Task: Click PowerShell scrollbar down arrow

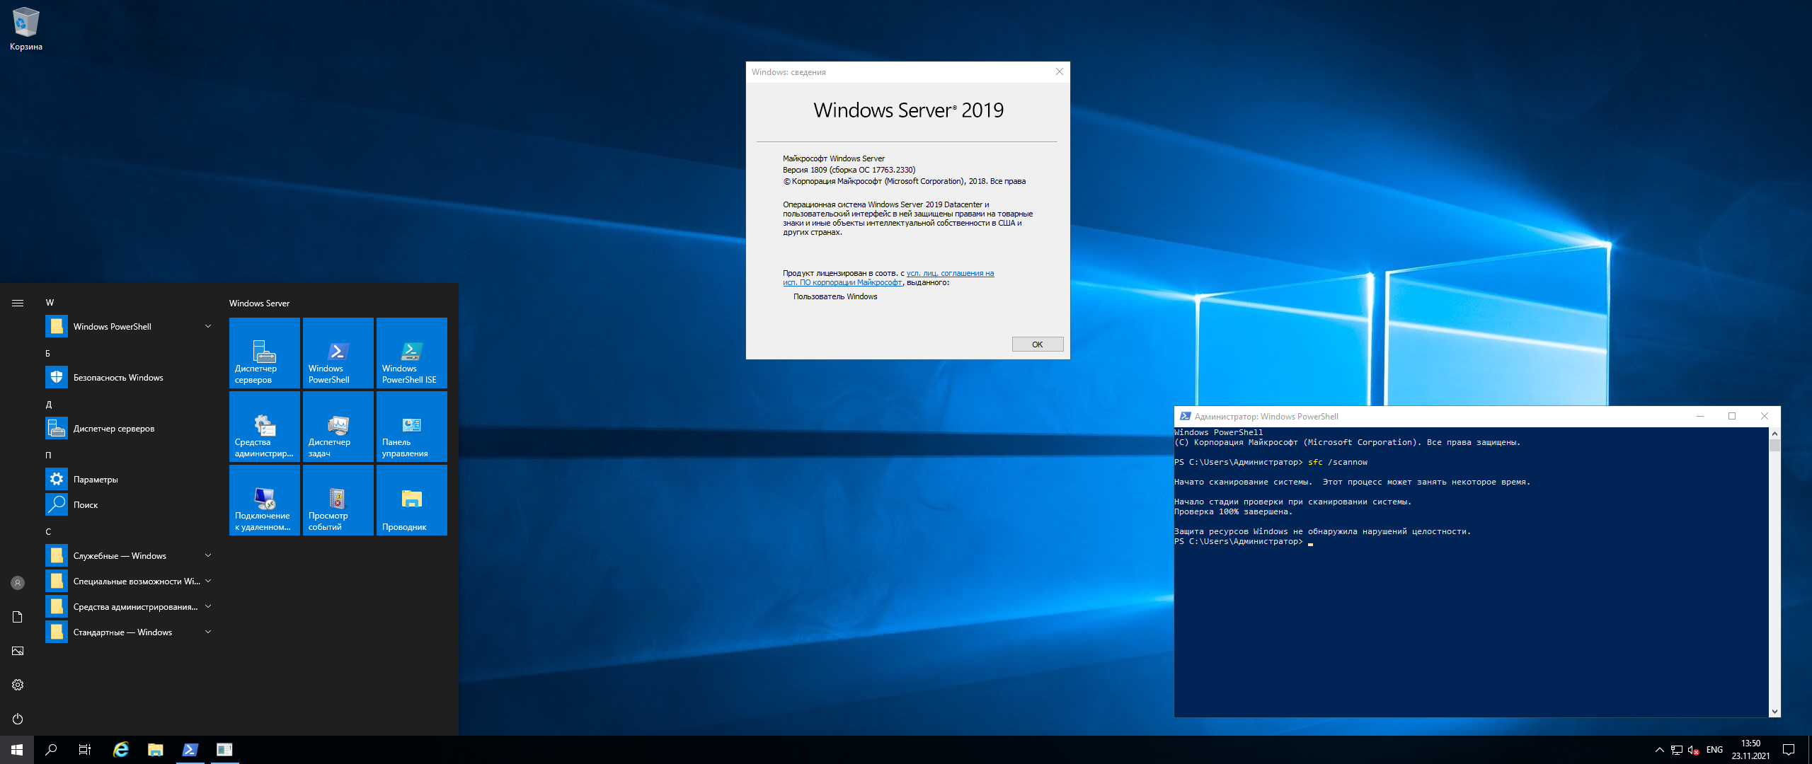Action: coord(1774,712)
